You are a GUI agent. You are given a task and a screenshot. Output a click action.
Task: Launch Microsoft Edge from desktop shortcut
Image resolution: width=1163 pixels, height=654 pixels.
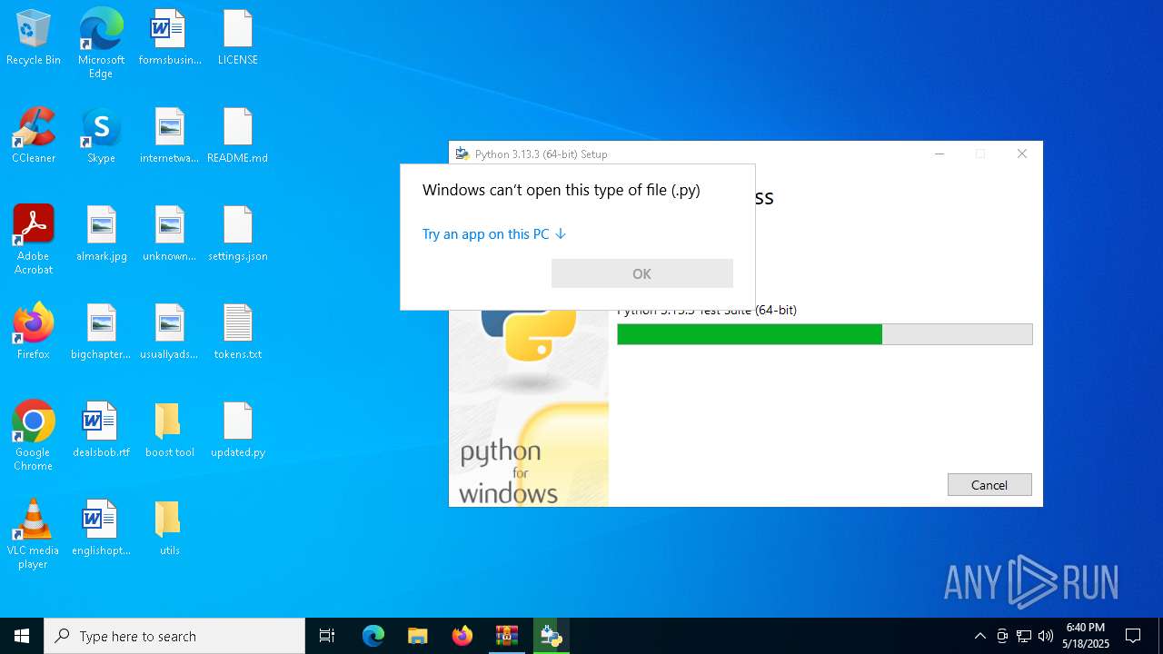pyautogui.click(x=101, y=44)
